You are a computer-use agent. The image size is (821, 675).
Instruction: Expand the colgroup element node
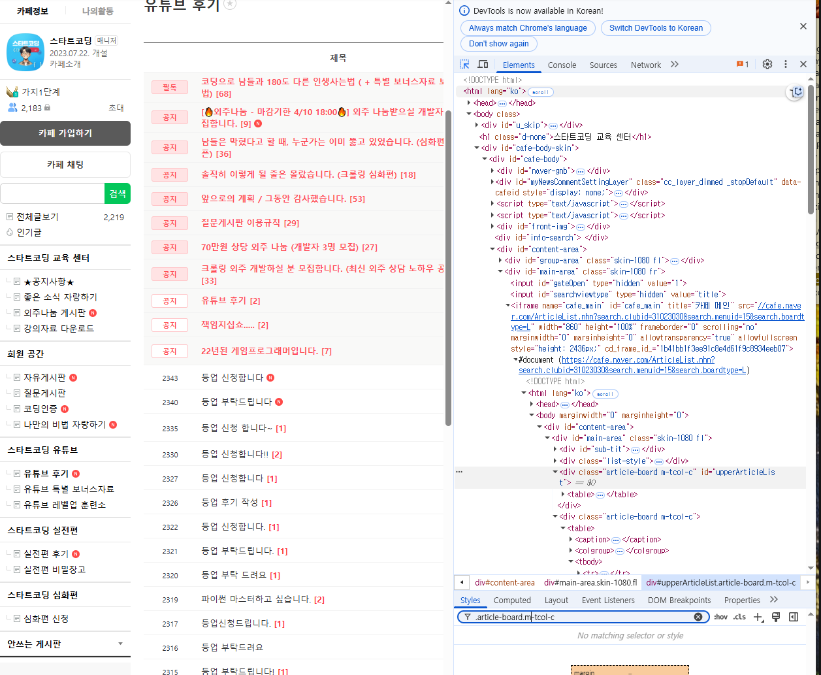click(x=571, y=551)
